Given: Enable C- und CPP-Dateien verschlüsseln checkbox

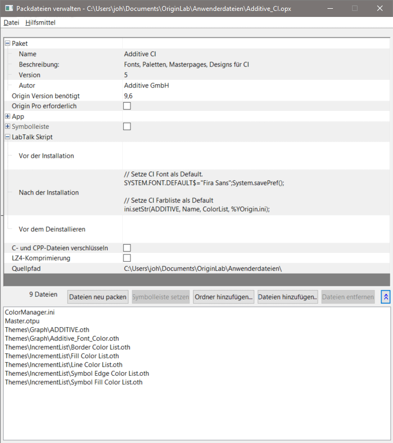Looking at the screenshot, I should [127, 248].
